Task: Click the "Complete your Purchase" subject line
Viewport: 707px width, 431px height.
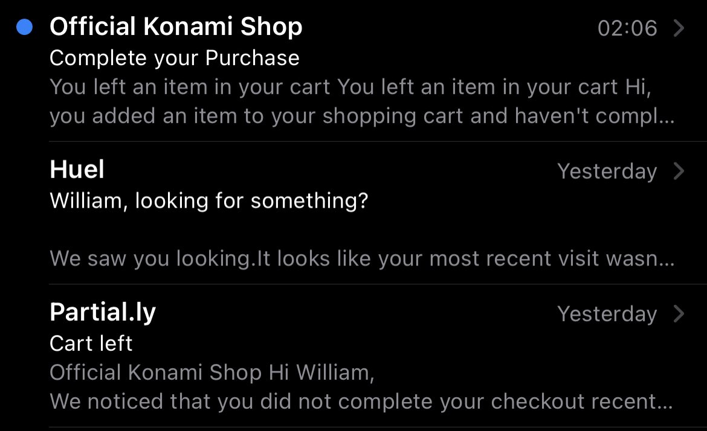Action: pyautogui.click(x=174, y=58)
